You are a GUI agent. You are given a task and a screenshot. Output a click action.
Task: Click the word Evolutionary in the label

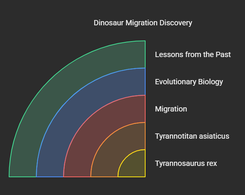(175, 82)
